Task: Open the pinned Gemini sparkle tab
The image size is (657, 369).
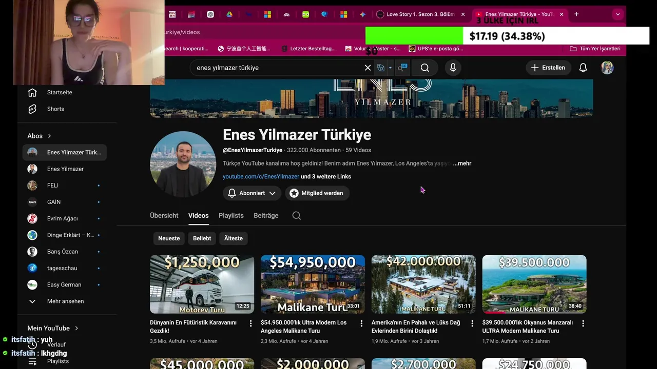Action: (362, 14)
